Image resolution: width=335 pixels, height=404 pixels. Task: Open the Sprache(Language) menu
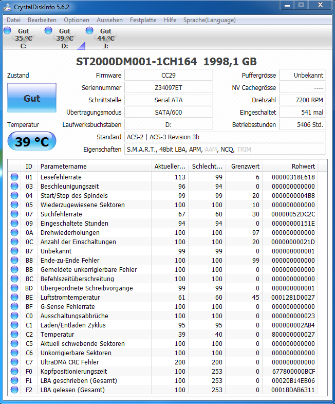[x=209, y=20]
